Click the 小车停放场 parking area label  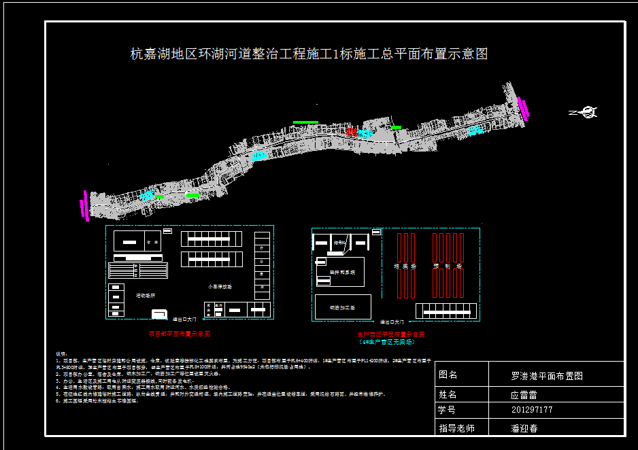click(220, 285)
